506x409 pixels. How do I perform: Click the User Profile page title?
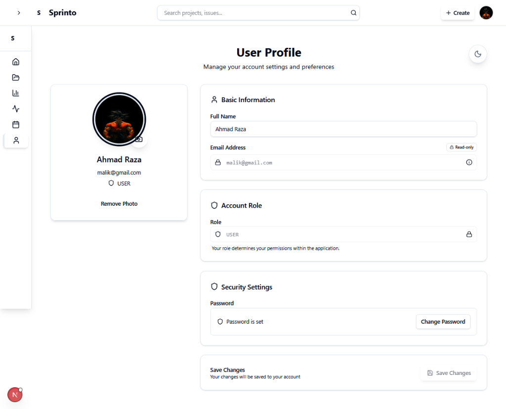269,52
